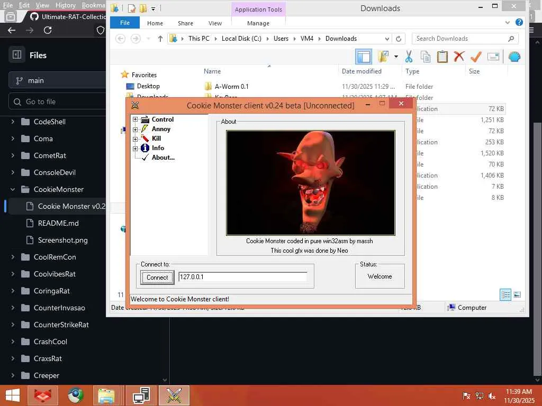Expand the Coma folder in GitHub file tree

point(13,139)
